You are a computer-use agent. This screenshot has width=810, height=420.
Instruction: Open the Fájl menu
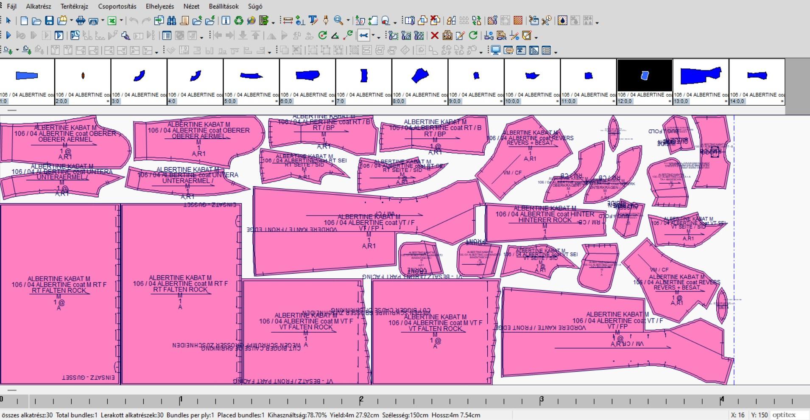(x=11, y=6)
